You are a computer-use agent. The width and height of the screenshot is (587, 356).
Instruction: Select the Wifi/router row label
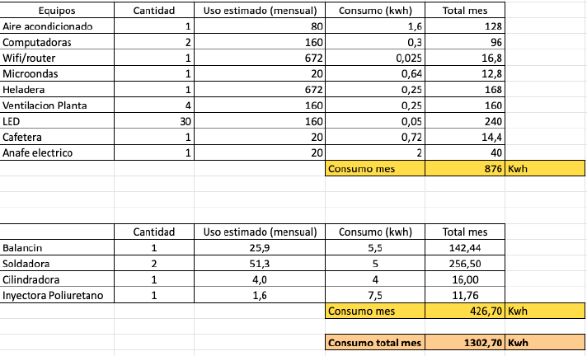click(x=57, y=58)
